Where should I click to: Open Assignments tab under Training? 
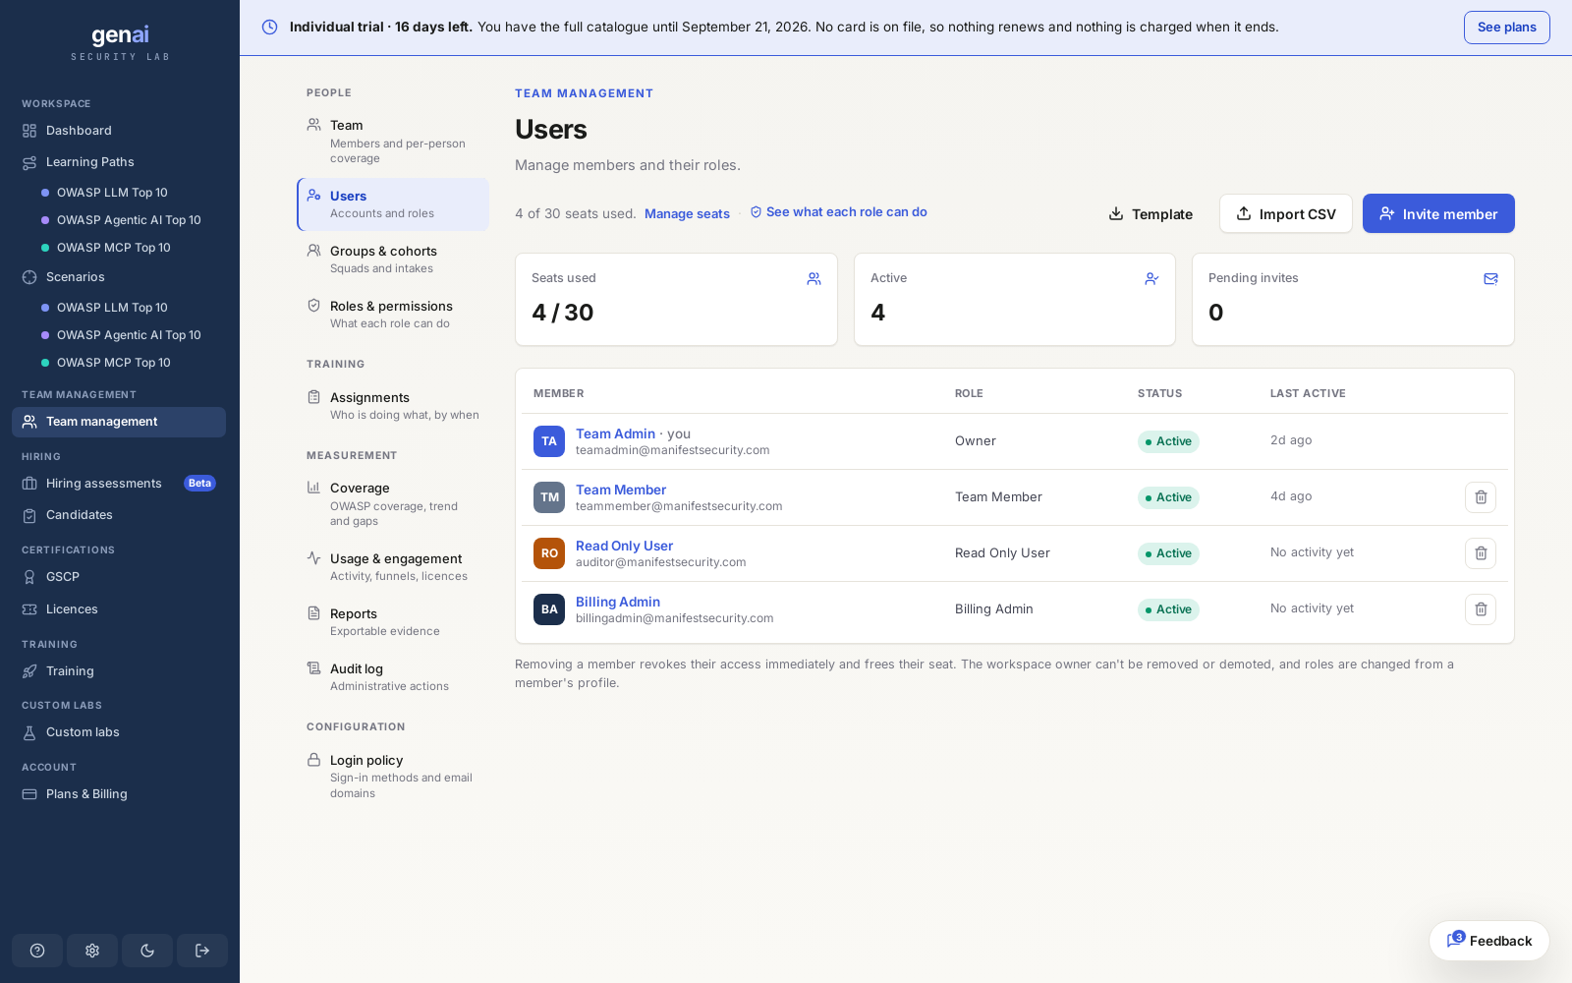393,406
